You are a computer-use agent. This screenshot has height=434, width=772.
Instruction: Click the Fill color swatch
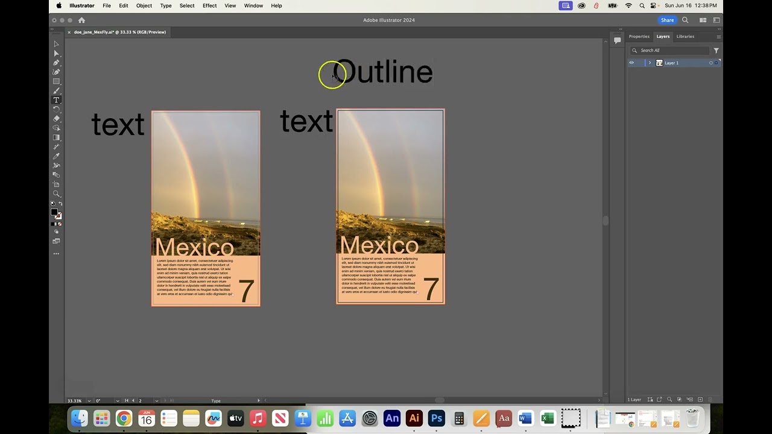click(x=54, y=212)
